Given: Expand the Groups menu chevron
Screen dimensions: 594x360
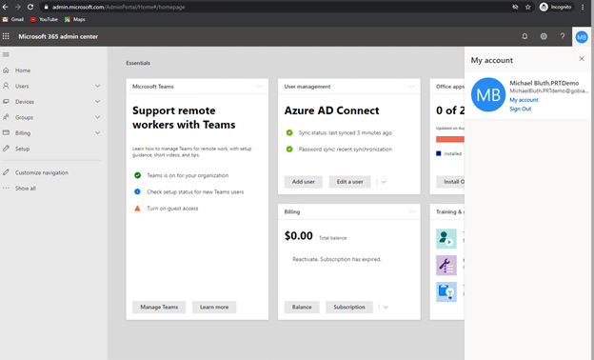Looking at the screenshot, I should pos(97,117).
